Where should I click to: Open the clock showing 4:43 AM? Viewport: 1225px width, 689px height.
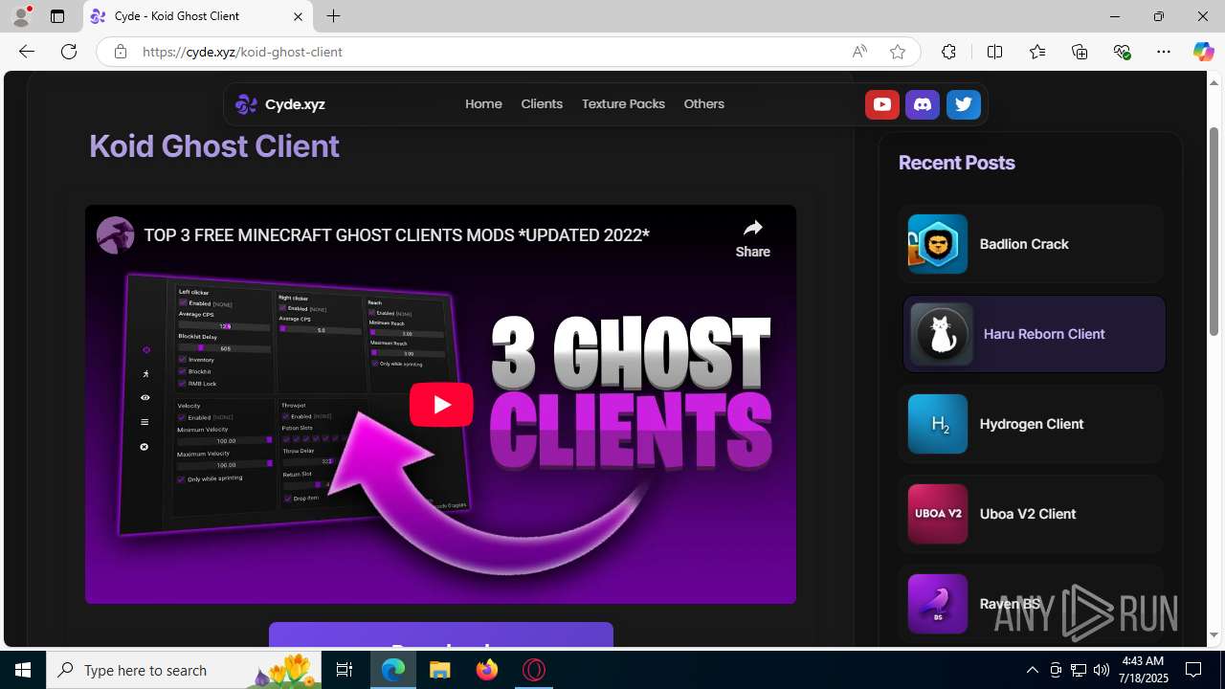[x=1142, y=670]
